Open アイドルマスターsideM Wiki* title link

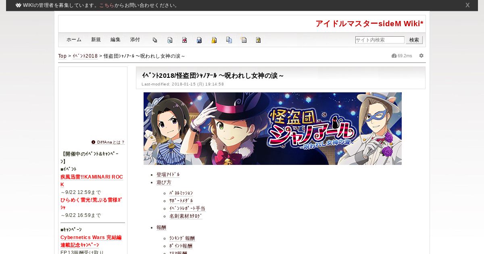point(369,24)
